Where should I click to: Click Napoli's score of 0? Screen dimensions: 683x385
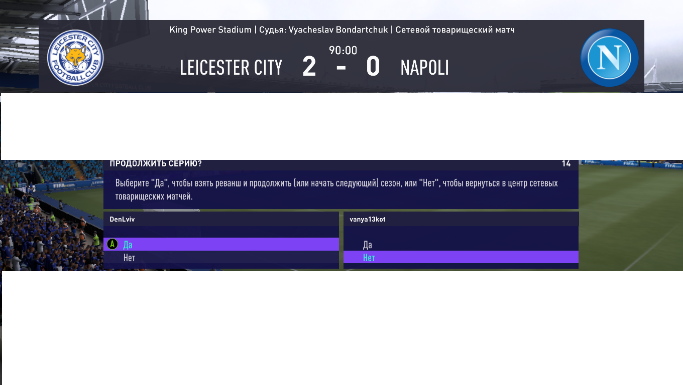point(373,67)
